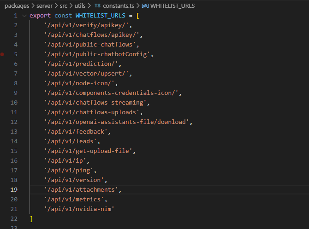This screenshot has width=309, height=229.
Task: Click the '/api/v1/ip' string
Action: [x=65, y=160]
